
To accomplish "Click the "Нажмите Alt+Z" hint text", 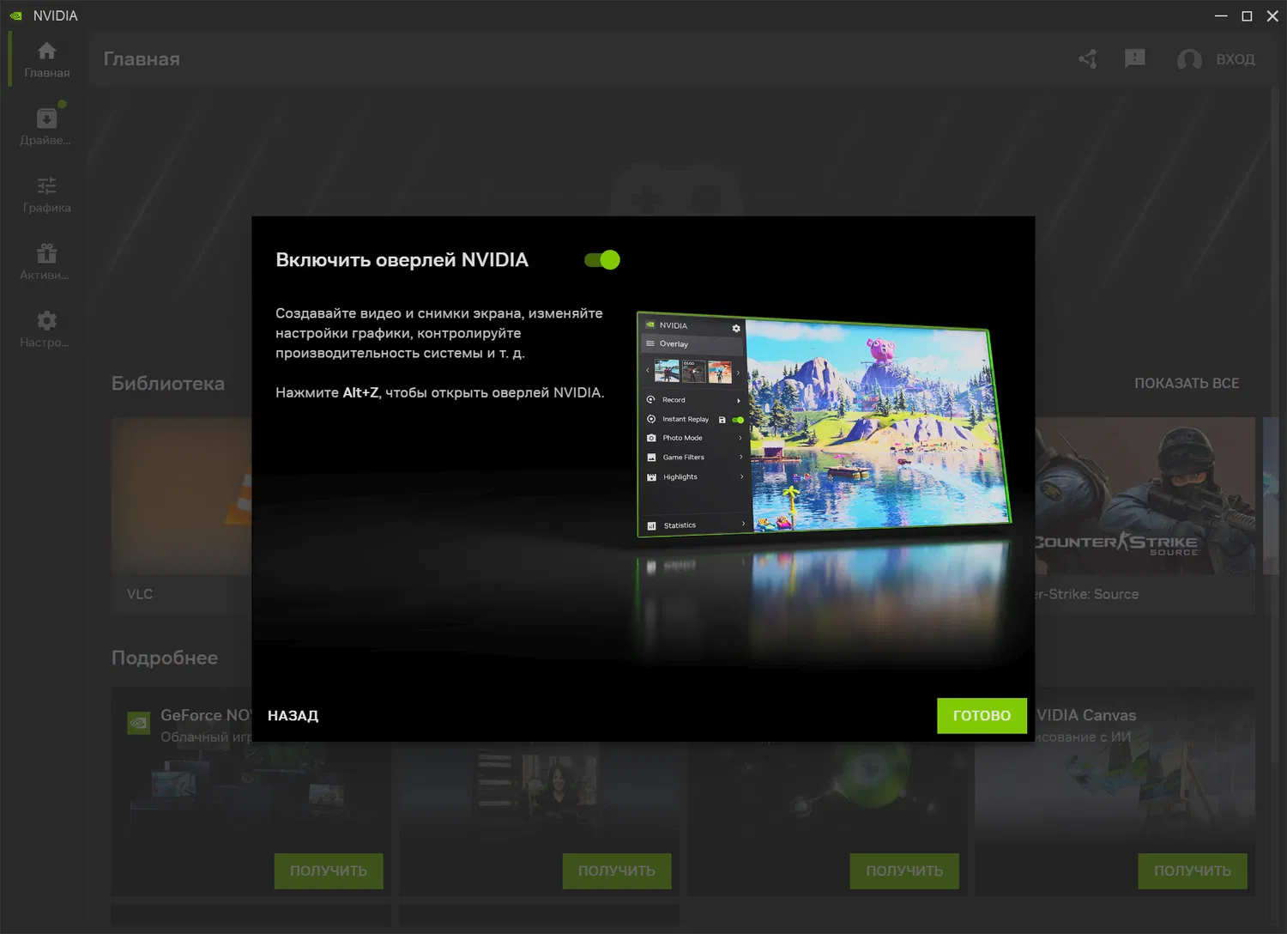I will pos(439,392).
